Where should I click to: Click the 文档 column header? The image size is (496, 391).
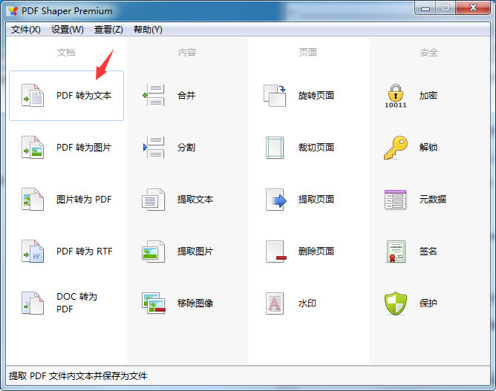(x=66, y=53)
